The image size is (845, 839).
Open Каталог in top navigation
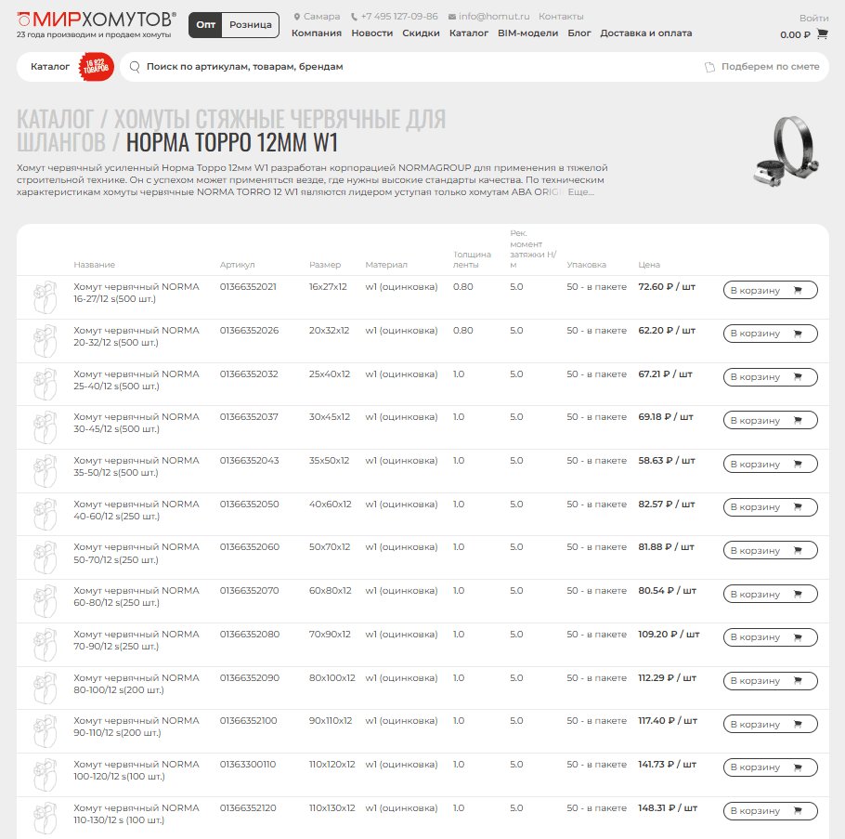coord(469,33)
